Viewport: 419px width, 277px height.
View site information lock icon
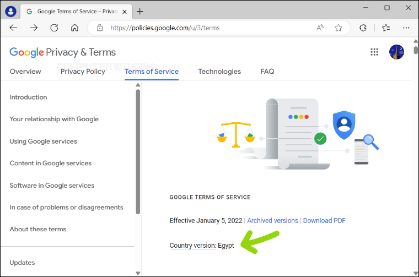pyautogui.click(x=100, y=28)
